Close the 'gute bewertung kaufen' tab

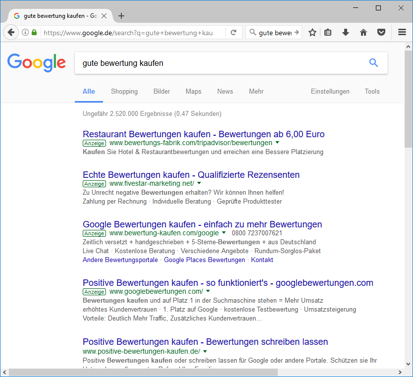(x=104, y=16)
